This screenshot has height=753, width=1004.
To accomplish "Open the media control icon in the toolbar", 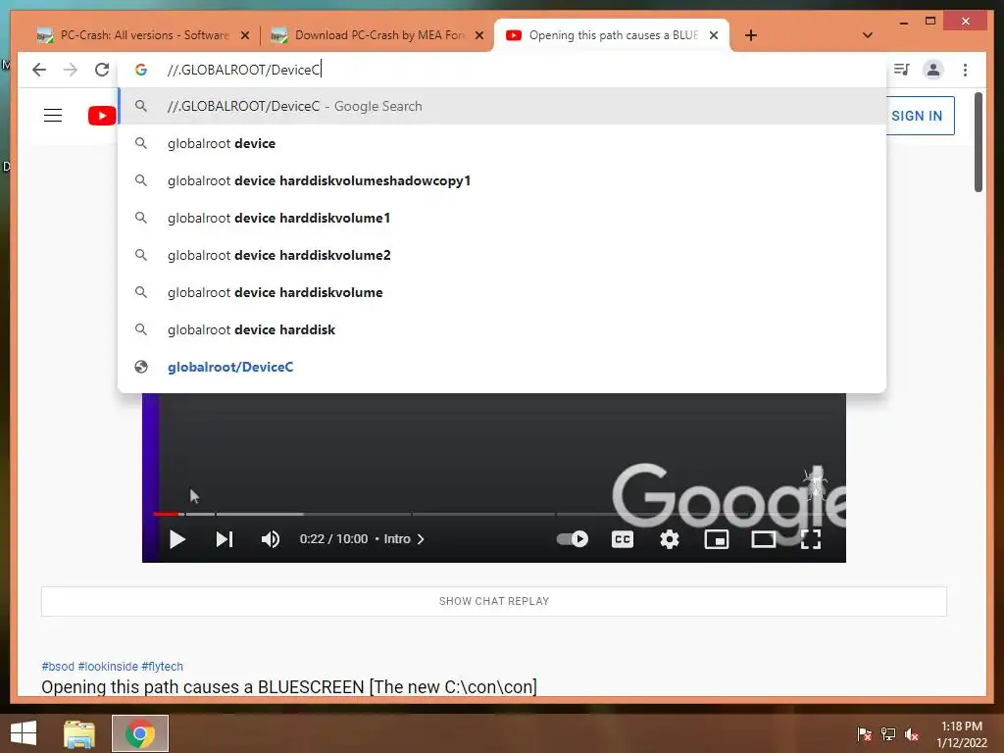I will pos(902,70).
